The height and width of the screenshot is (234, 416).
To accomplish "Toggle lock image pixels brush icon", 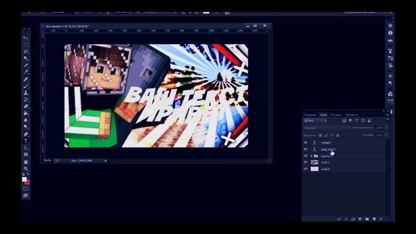I will coord(326,135).
